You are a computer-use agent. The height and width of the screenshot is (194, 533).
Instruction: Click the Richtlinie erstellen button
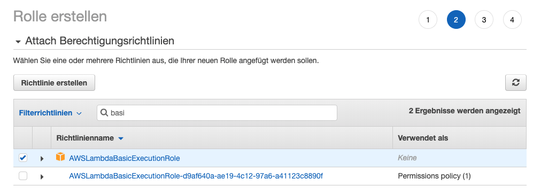pyautogui.click(x=54, y=83)
